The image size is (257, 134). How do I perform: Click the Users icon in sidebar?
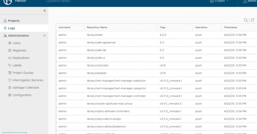tap(10, 43)
